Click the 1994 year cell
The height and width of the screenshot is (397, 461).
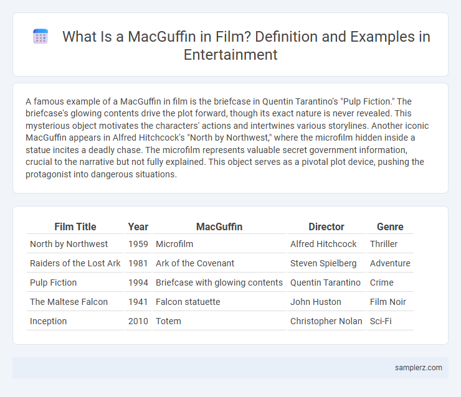coord(138,283)
